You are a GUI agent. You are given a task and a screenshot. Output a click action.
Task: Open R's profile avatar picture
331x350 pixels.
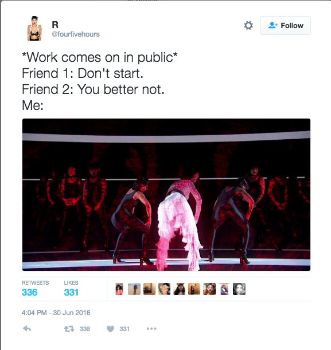click(x=34, y=28)
